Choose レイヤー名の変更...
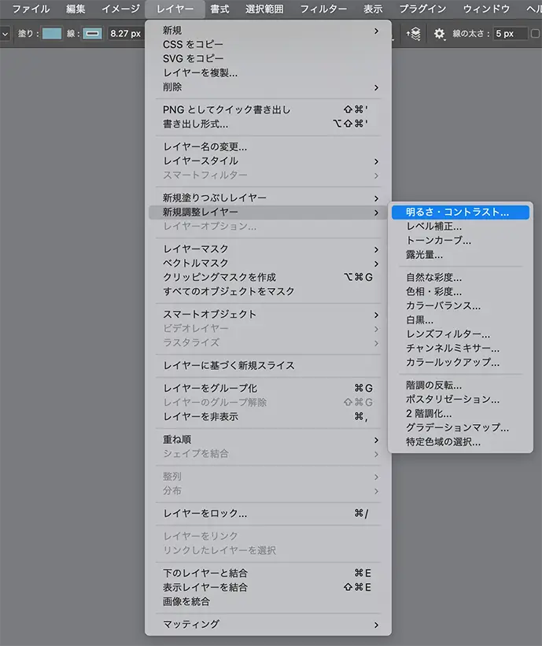The height and width of the screenshot is (646, 542). (x=268, y=146)
